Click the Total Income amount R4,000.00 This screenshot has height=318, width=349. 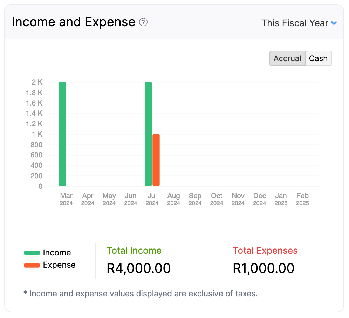[x=138, y=268]
